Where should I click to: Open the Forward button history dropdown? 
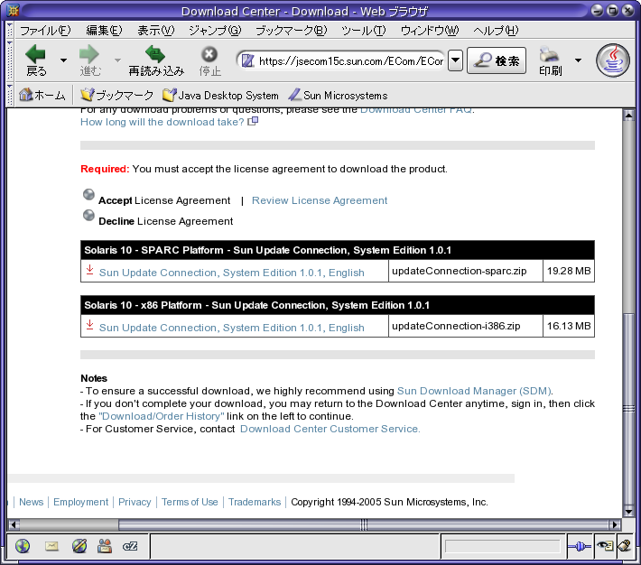pos(117,60)
